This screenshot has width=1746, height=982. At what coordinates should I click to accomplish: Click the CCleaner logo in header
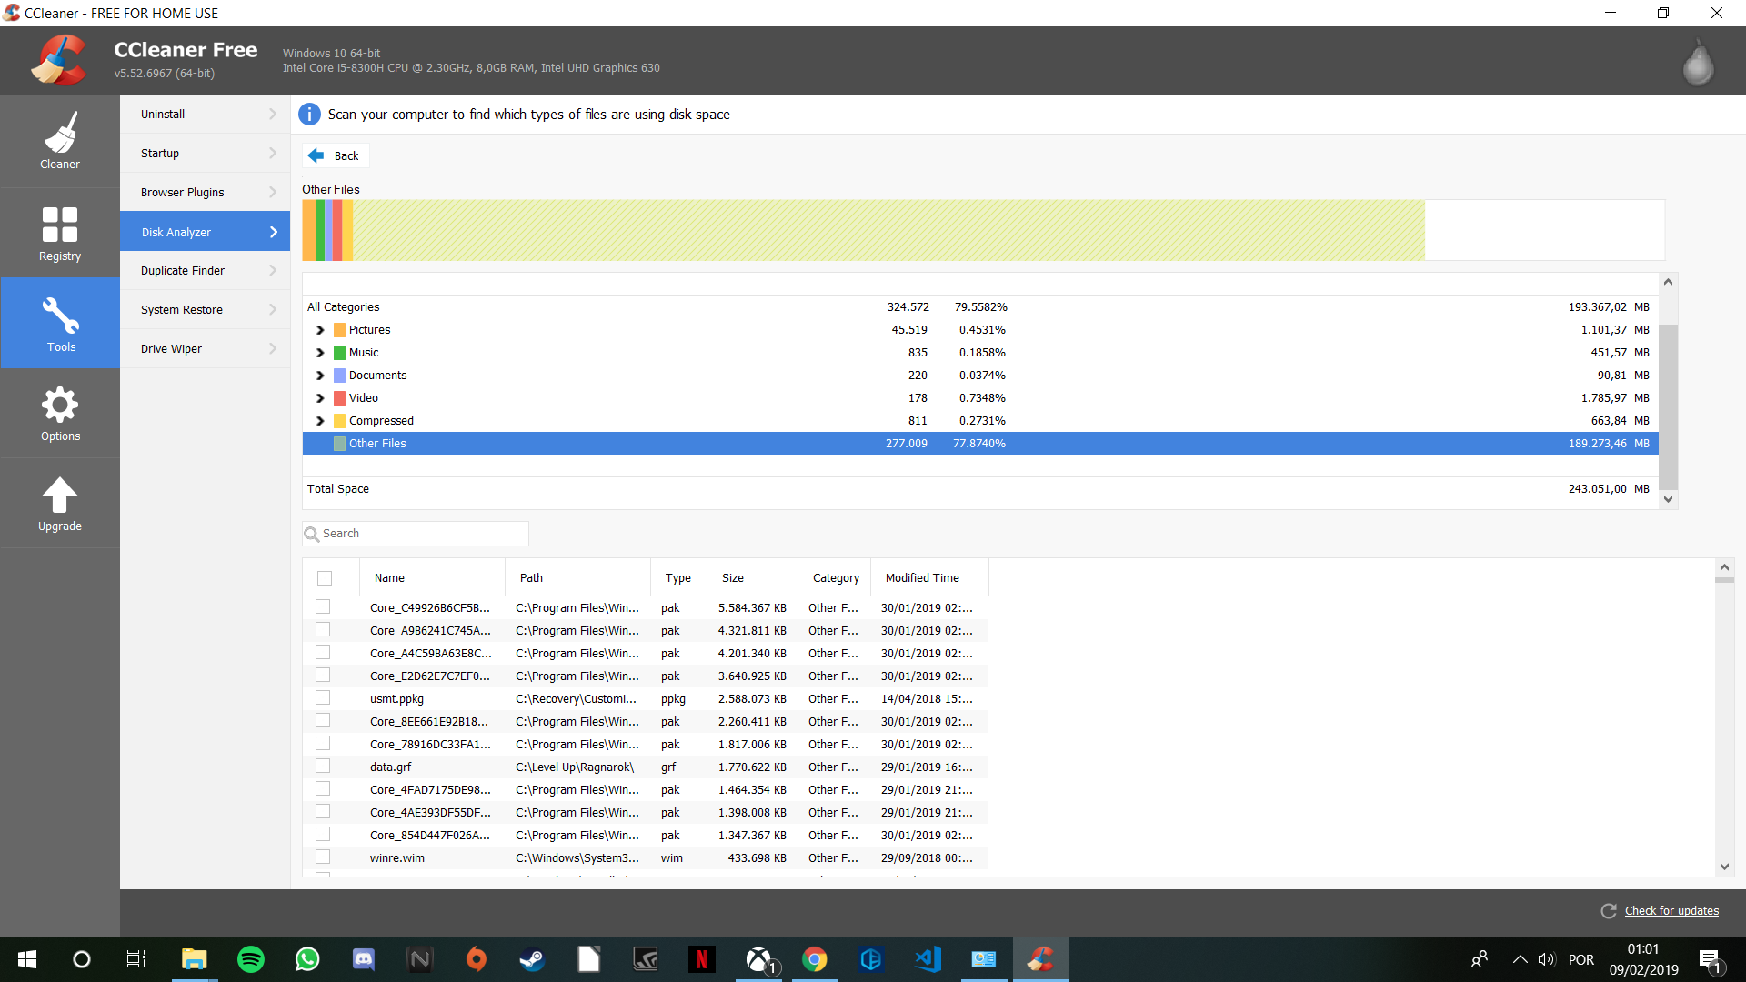[59, 60]
